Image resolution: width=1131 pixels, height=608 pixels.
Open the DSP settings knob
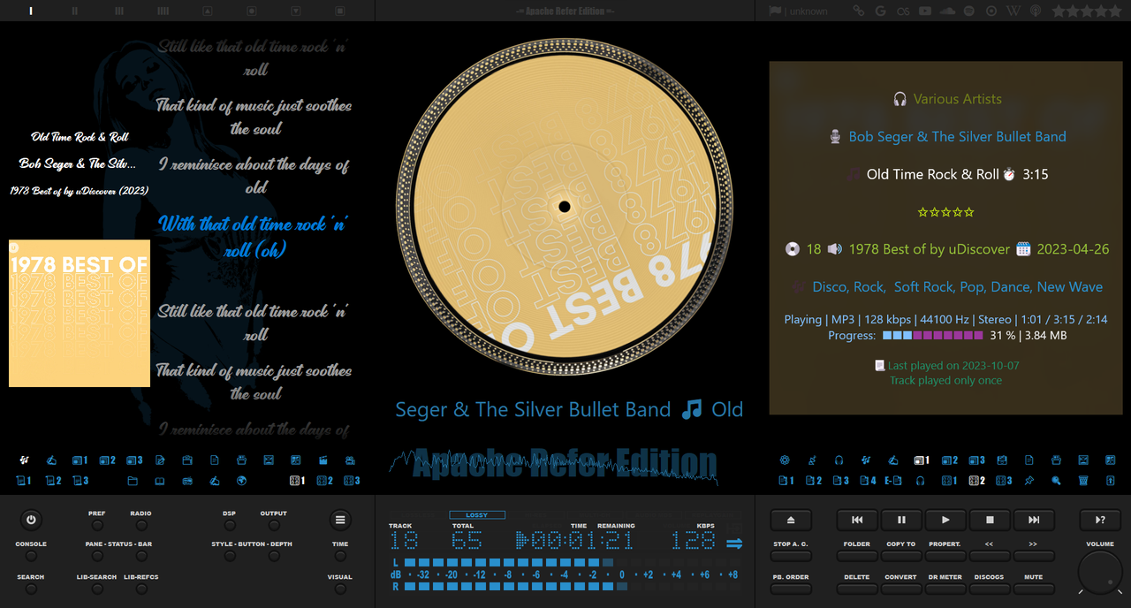click(230, 525)
